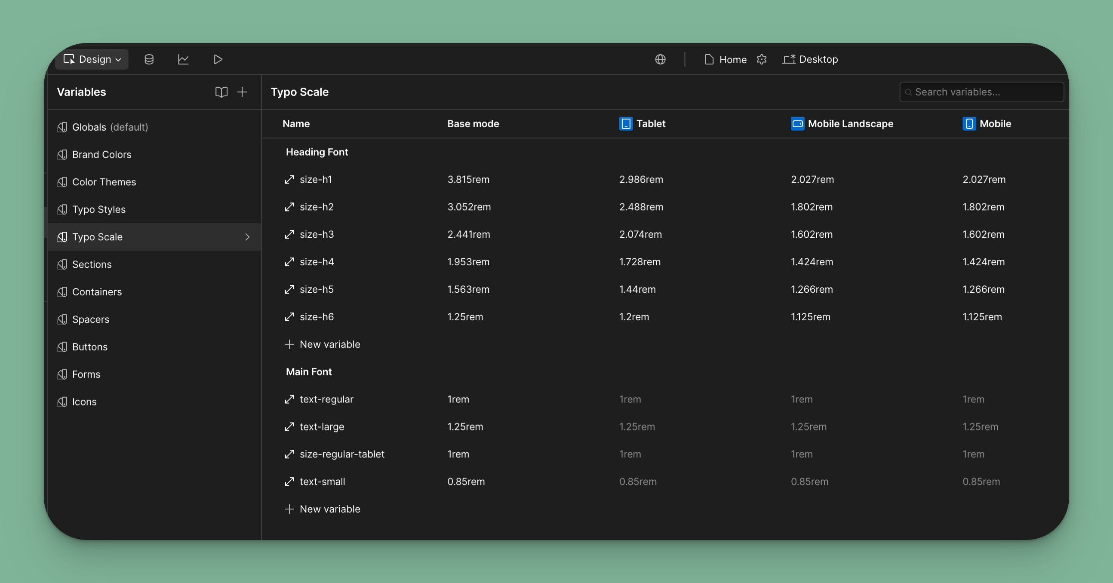Edit size-h1 base mode value
This screenshot has width=1113, height=583.
pyautogui.click(x=468, y=179)
